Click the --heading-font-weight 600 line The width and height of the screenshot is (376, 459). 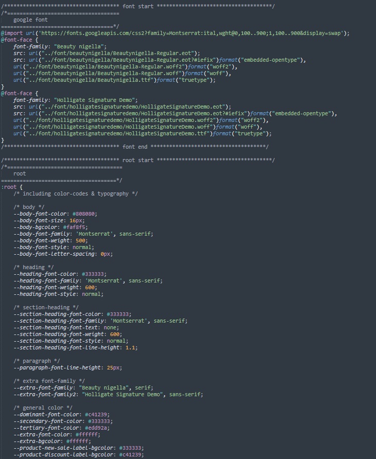[x=55, y=288]
